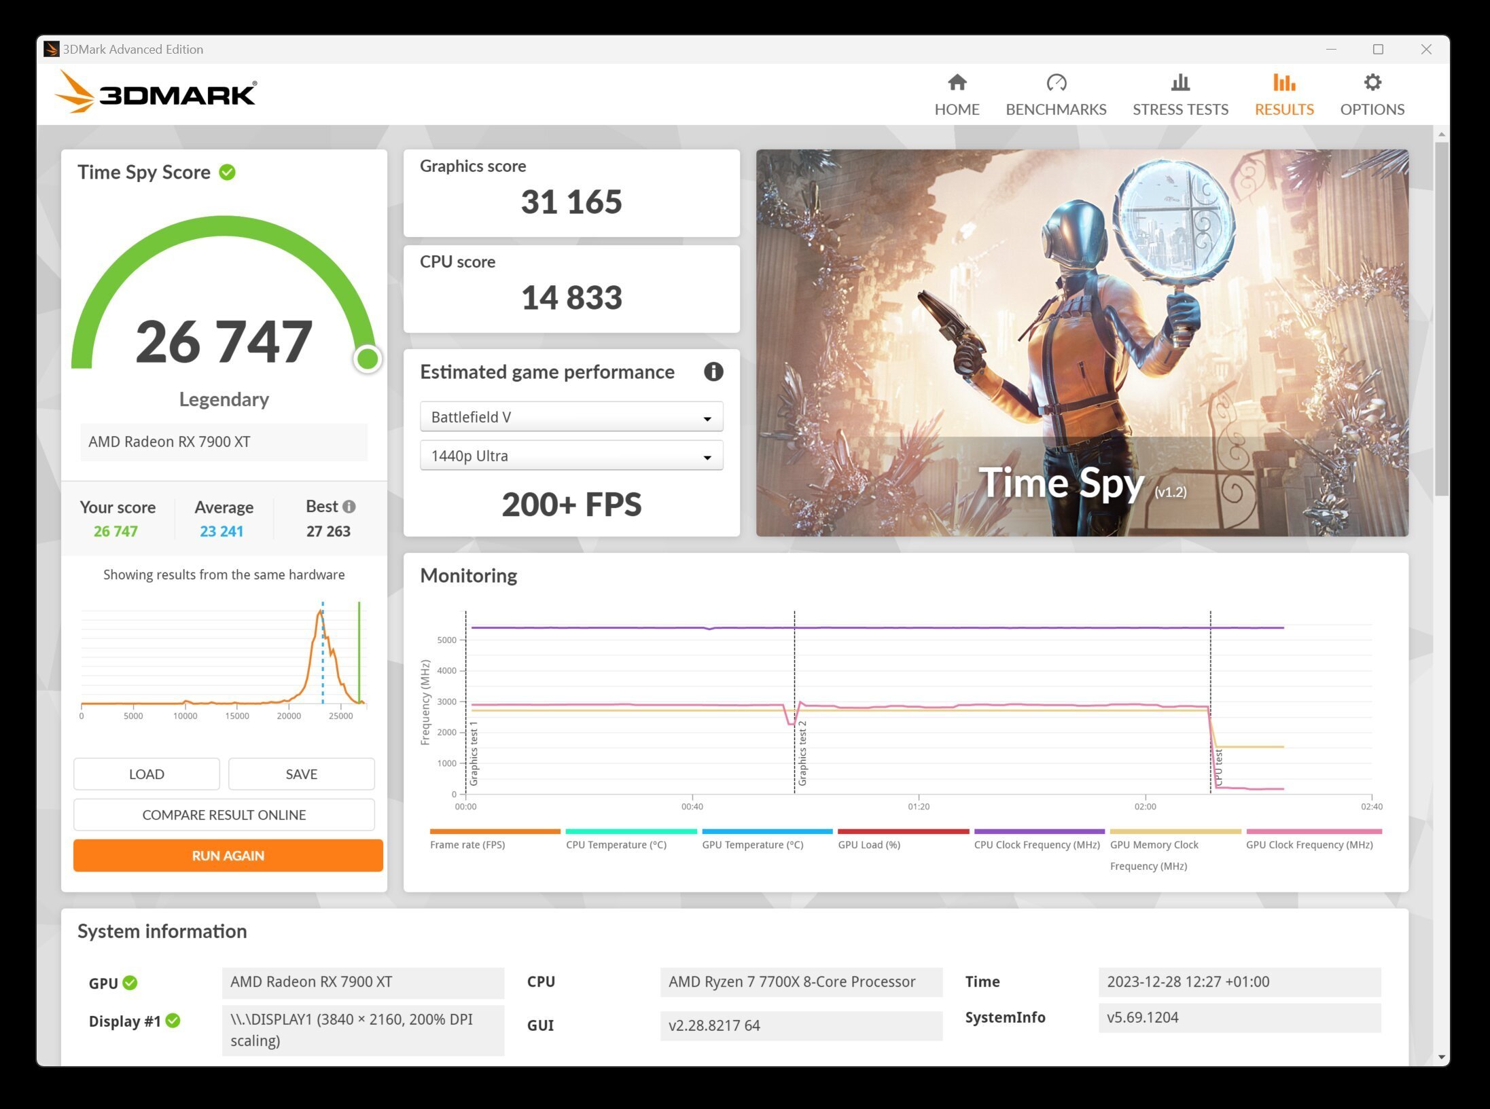
Task: Click the green check next to Display #1
Action: tap(173, 1021)
